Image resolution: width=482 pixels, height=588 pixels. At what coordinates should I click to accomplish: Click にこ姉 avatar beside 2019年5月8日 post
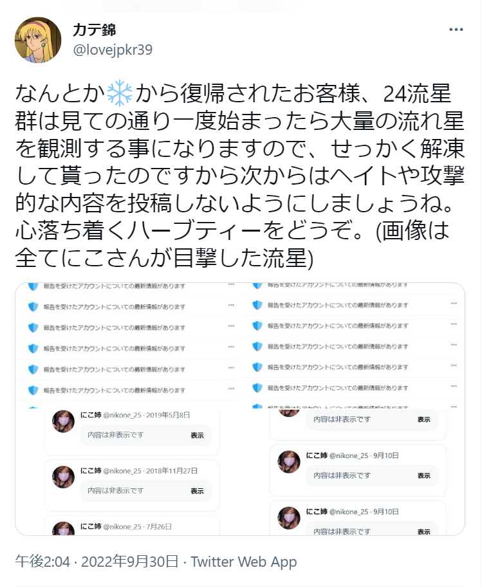[64, 421]
